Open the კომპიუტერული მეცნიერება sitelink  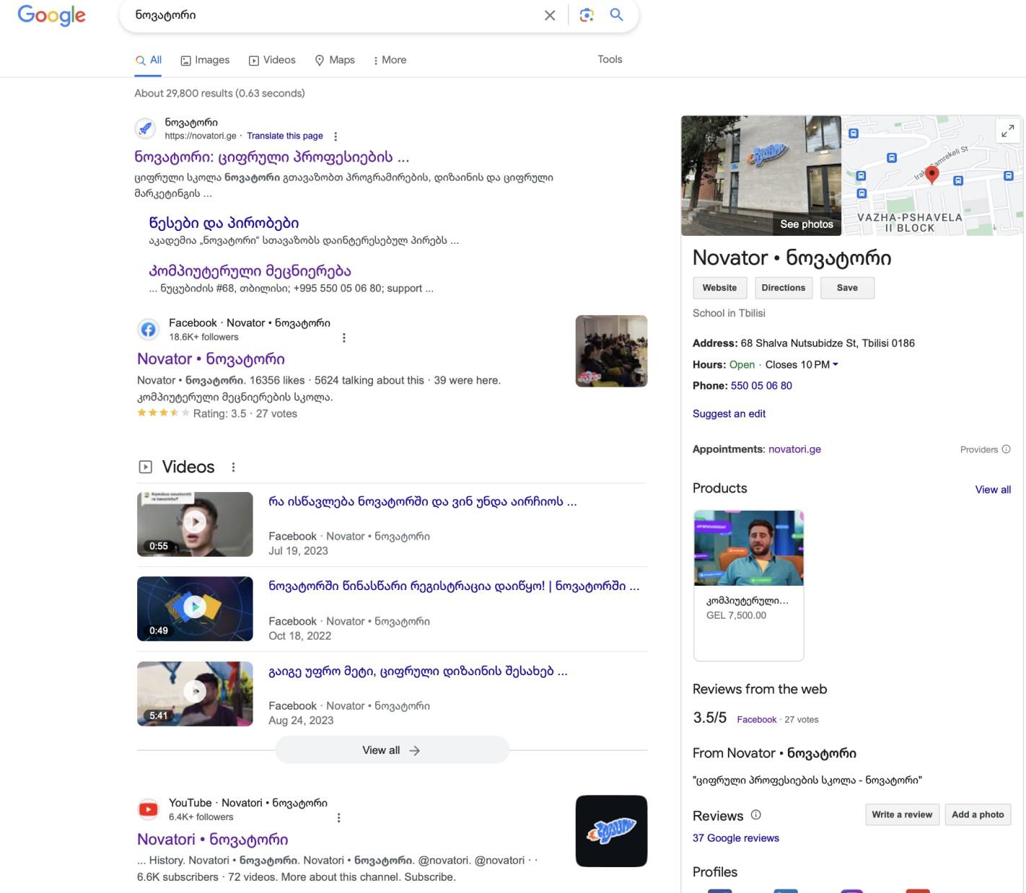click(250, 271)
